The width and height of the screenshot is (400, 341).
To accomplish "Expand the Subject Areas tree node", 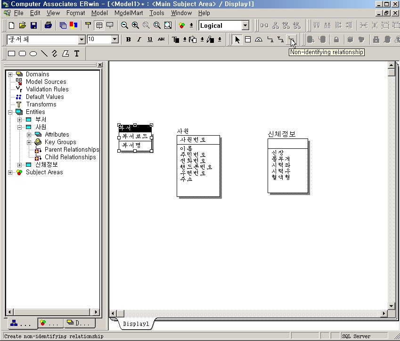I will [x=10, y=172].
